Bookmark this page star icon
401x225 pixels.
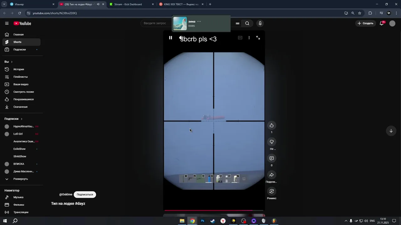point(360,13)
